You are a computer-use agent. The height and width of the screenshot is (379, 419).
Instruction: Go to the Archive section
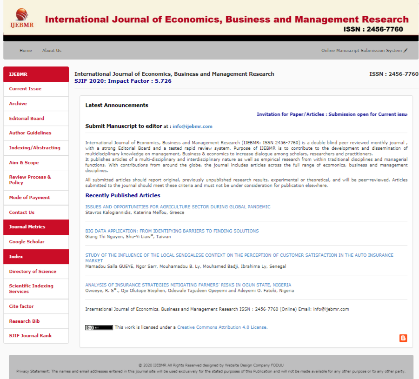18,104
